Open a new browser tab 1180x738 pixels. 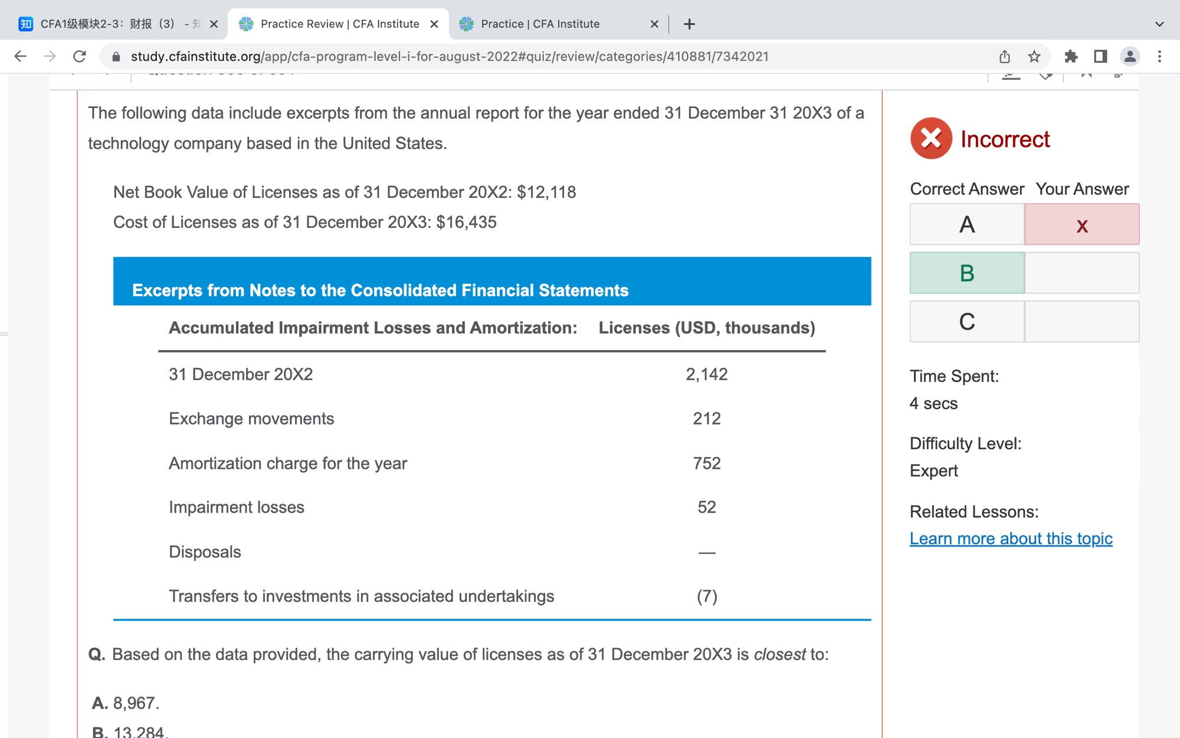(x=689, y=24)
